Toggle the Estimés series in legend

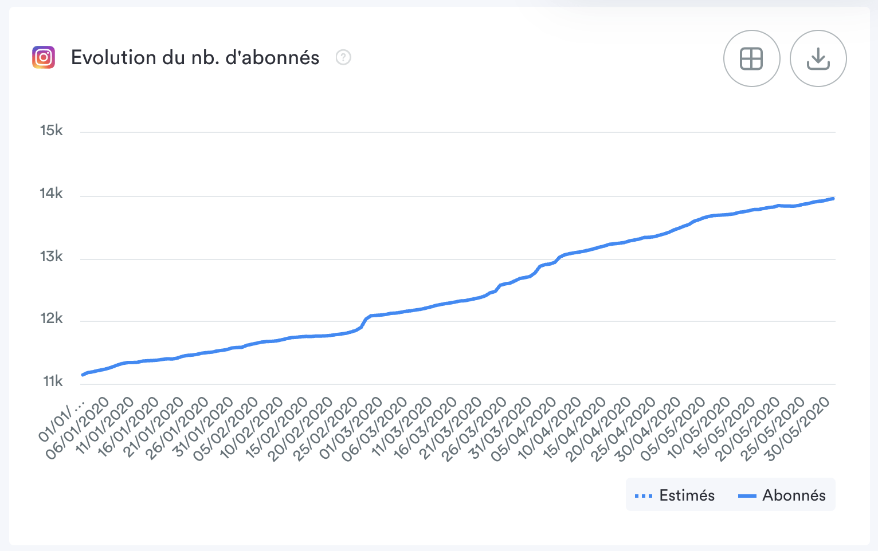point(687,495)
